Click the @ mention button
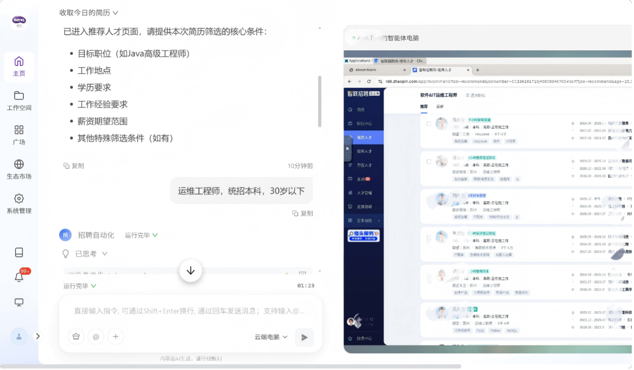Screen dimensions: 634x370 pyautogui.click(x=96, y=337)
